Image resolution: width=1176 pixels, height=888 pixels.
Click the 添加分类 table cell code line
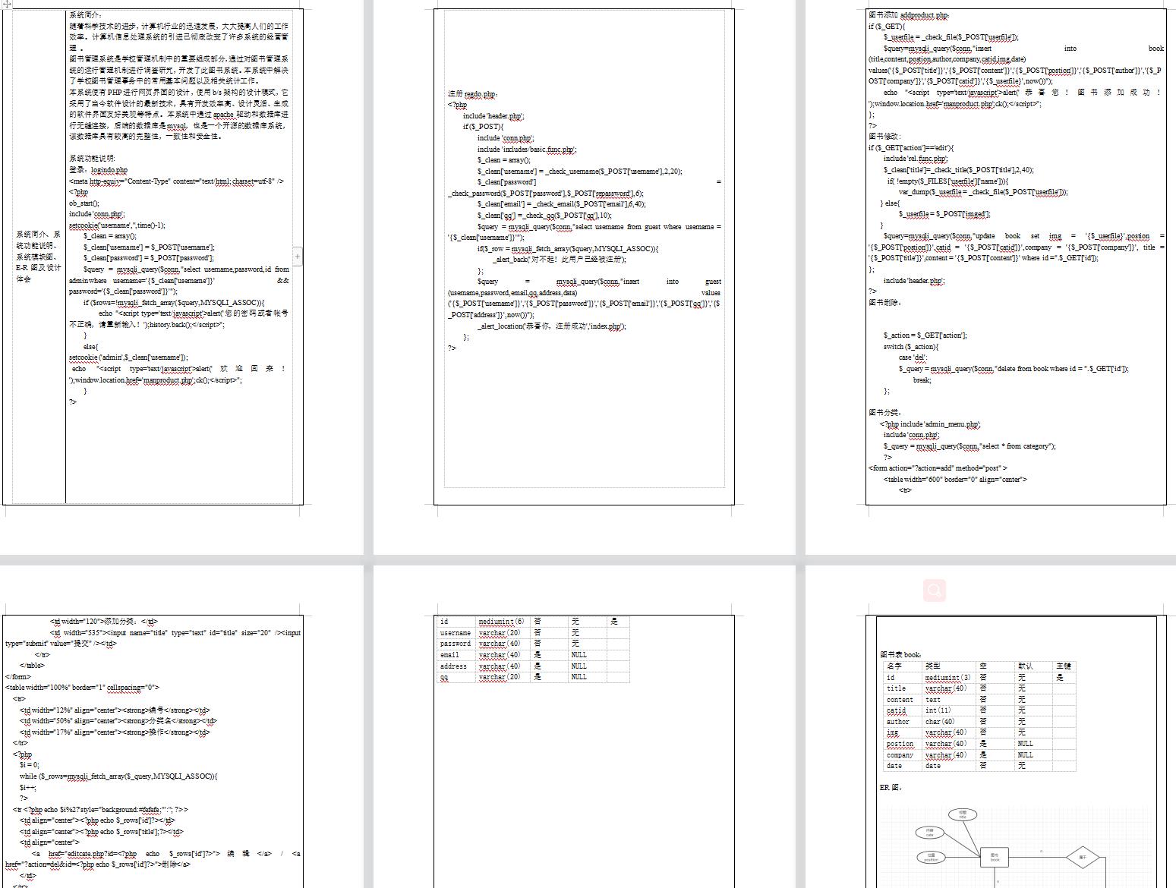click(104, 622)
